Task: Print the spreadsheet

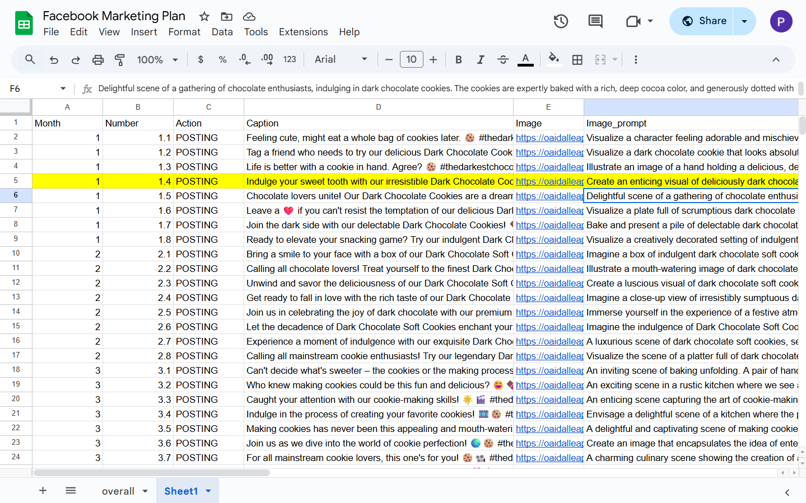Action: (98, 59)
